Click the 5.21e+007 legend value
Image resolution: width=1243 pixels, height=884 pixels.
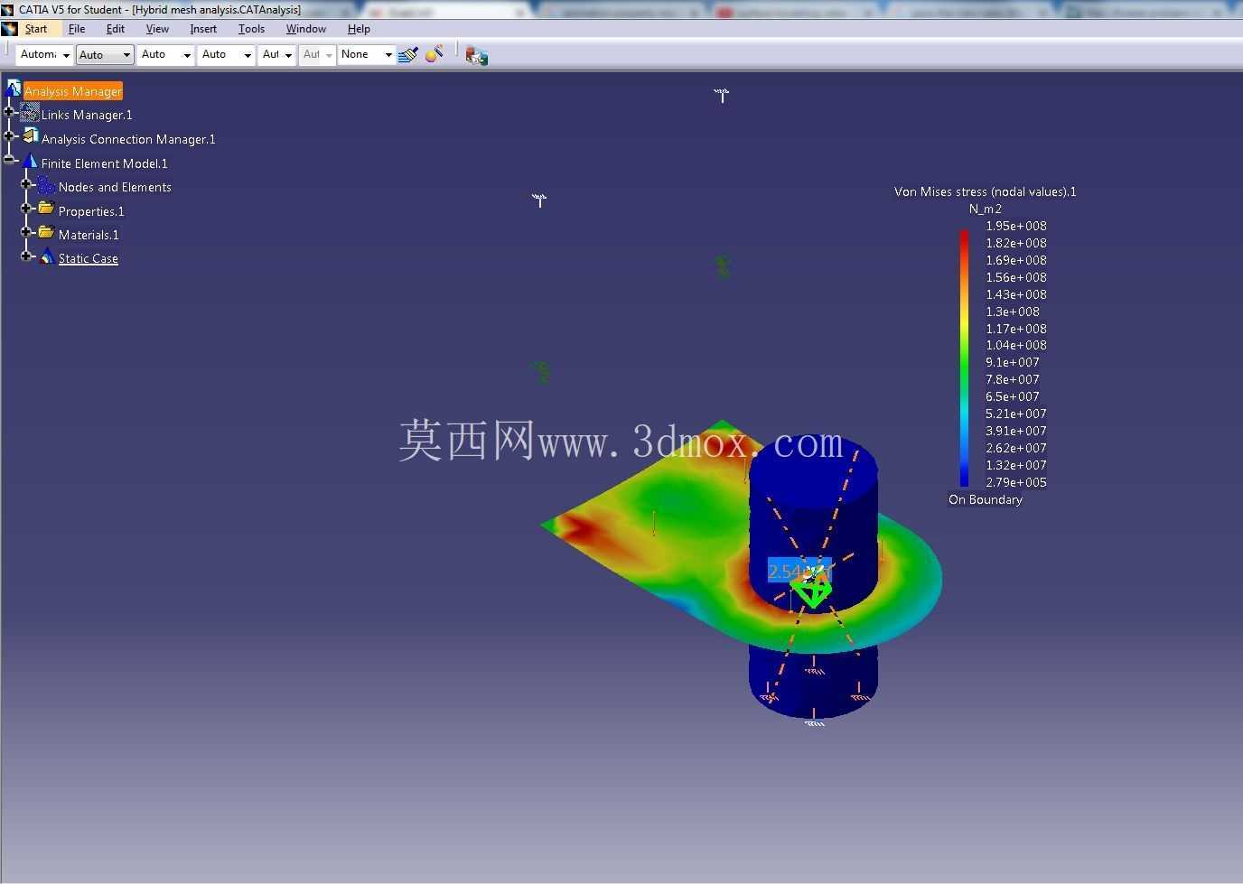point(1016,414)
